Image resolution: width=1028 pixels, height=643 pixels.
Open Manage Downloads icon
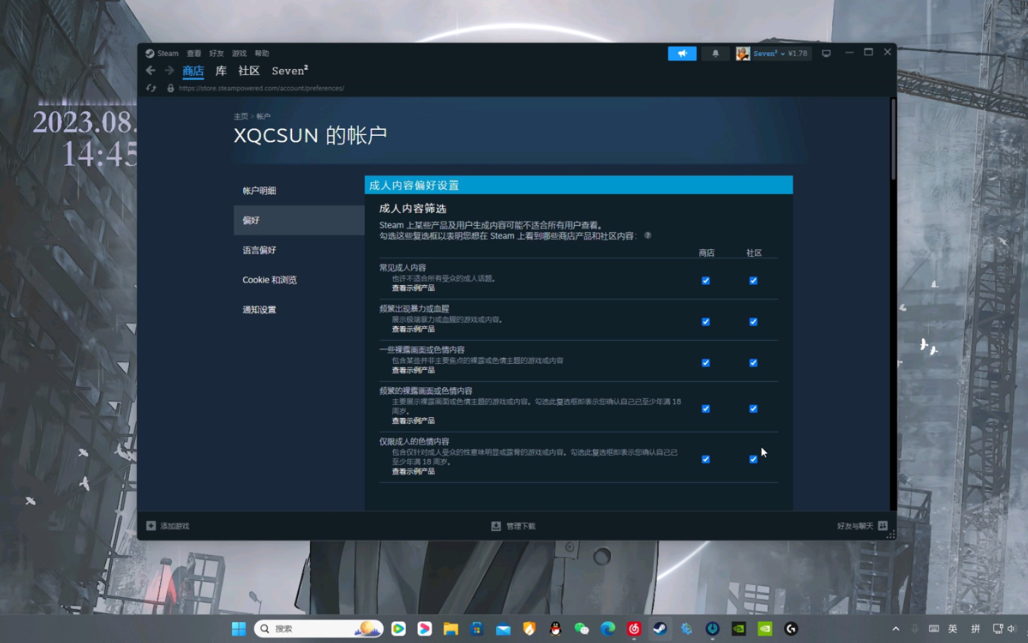tap(496, 526)
